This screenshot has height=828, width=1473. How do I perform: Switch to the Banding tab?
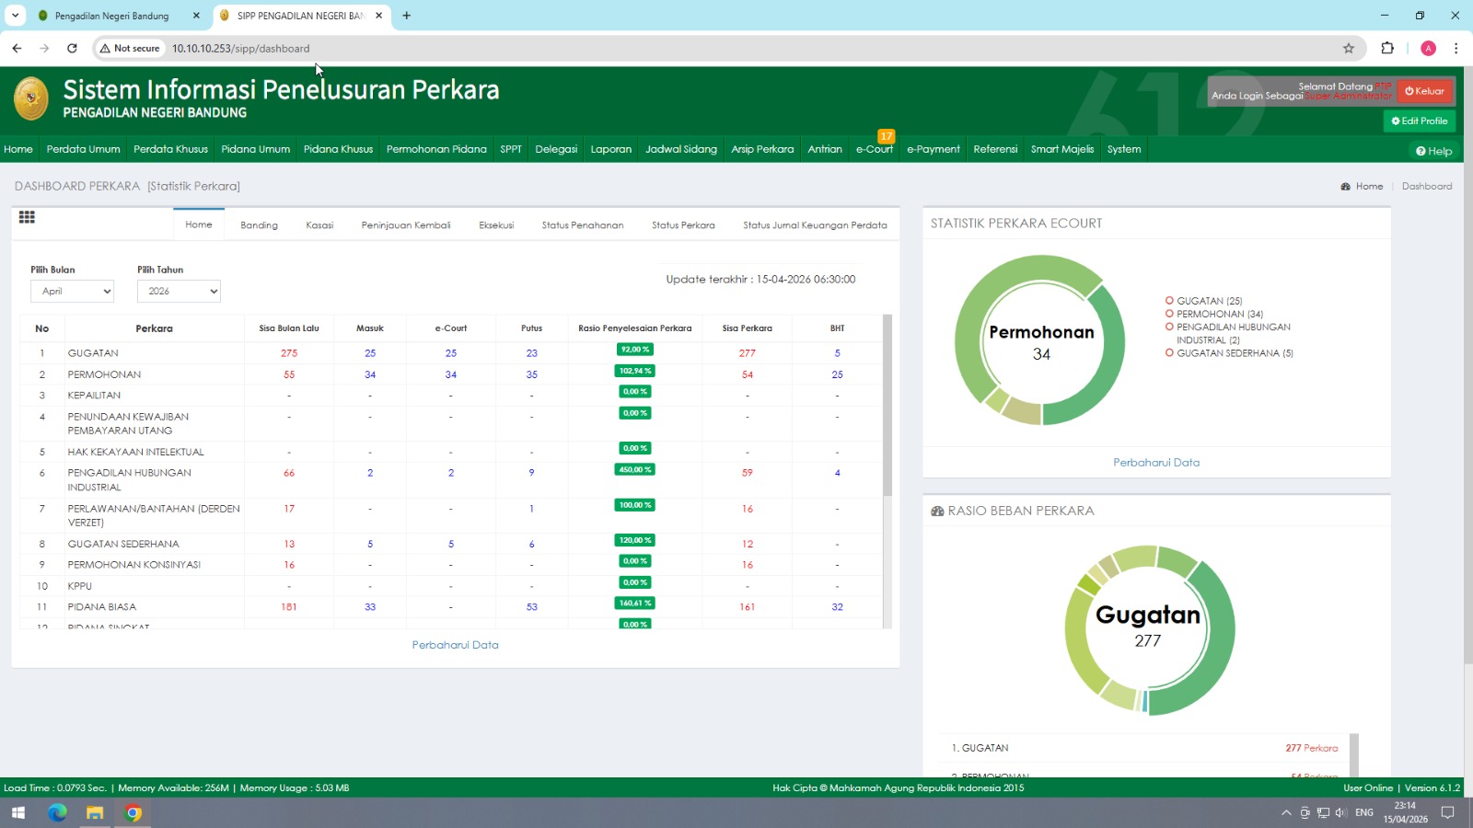click(259, 225)
